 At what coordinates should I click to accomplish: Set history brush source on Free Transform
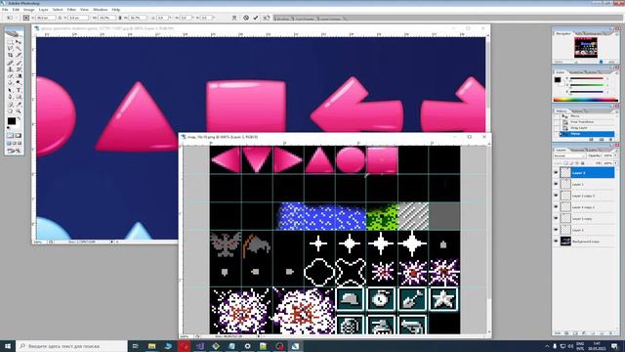558,121
